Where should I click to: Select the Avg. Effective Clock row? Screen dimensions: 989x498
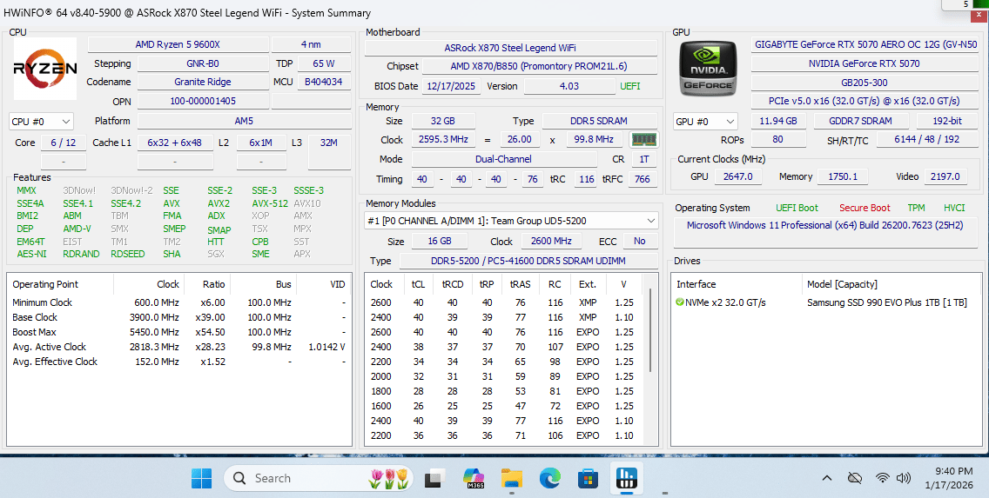coord(179,362)
